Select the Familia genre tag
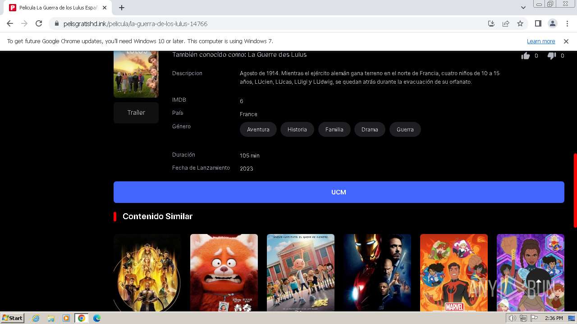577x324 pixels. tap(334, 129)
